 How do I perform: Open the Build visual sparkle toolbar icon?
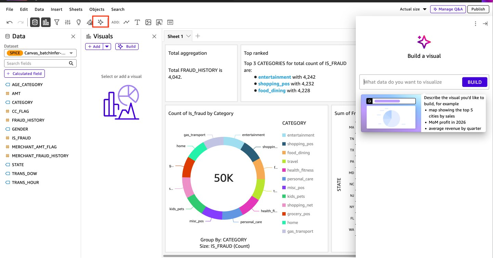(101, 22)
